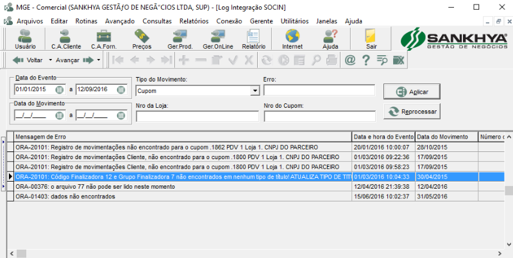
Task: Open the Consultas menu
Action: (x=157, y=21)
